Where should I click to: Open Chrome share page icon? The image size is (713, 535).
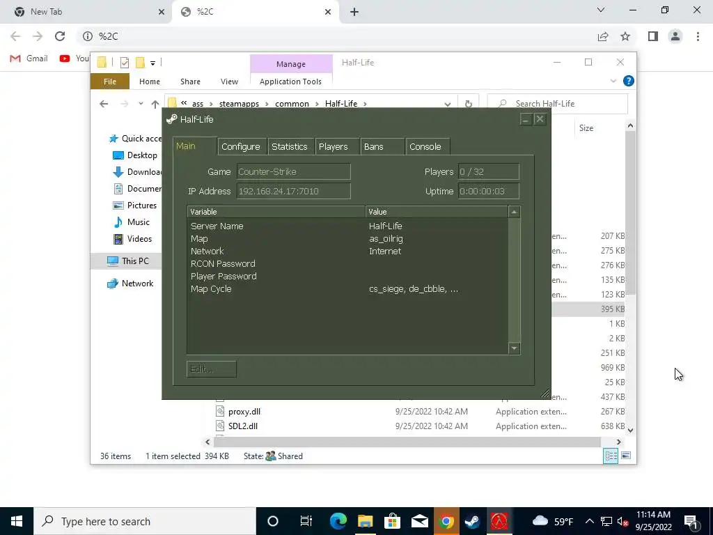603,36
